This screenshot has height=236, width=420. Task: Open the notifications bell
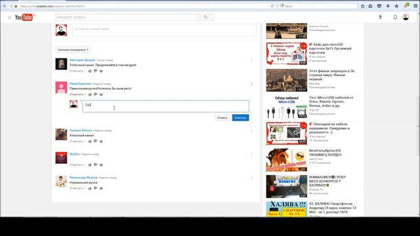395,17
